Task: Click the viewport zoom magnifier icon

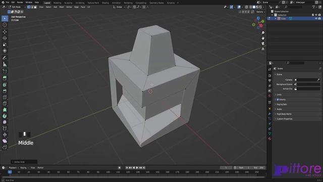Action: pos(263,33)
